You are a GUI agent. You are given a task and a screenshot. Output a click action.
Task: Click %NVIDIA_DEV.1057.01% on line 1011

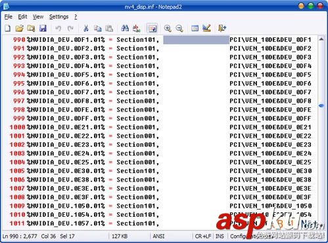pyautogui.click(x=66, y=223)
